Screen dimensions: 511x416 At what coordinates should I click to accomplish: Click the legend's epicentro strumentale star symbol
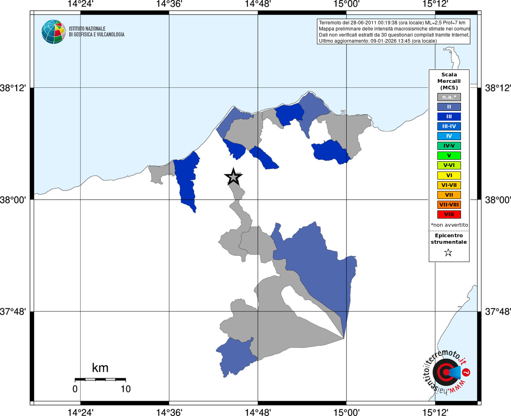(448, 253)
